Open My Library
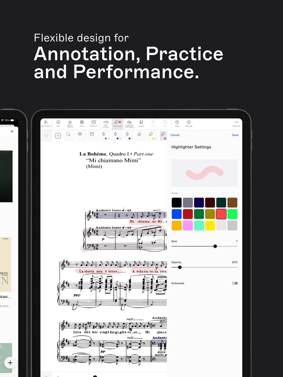This screenshot has width=283, height=377. point(46,124)
